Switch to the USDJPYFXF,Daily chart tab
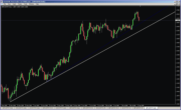181x110 pixels. click(x=34, y=108)
